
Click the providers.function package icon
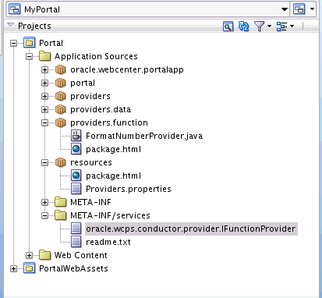61,122
